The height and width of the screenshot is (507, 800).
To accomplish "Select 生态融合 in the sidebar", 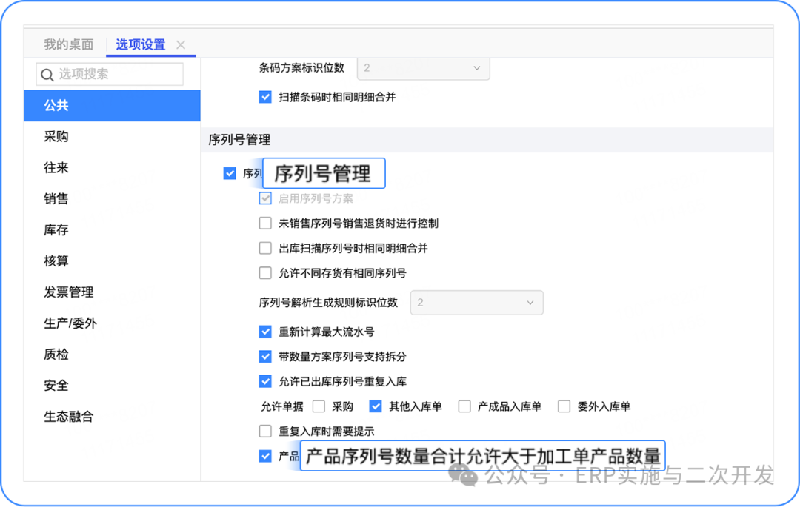I will point(69,417).
